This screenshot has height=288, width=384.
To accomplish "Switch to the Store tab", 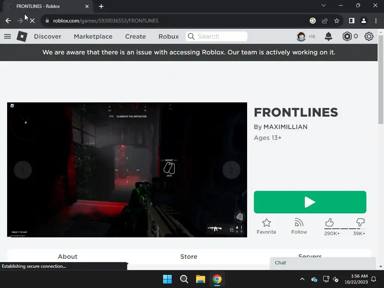I will 189,256.
